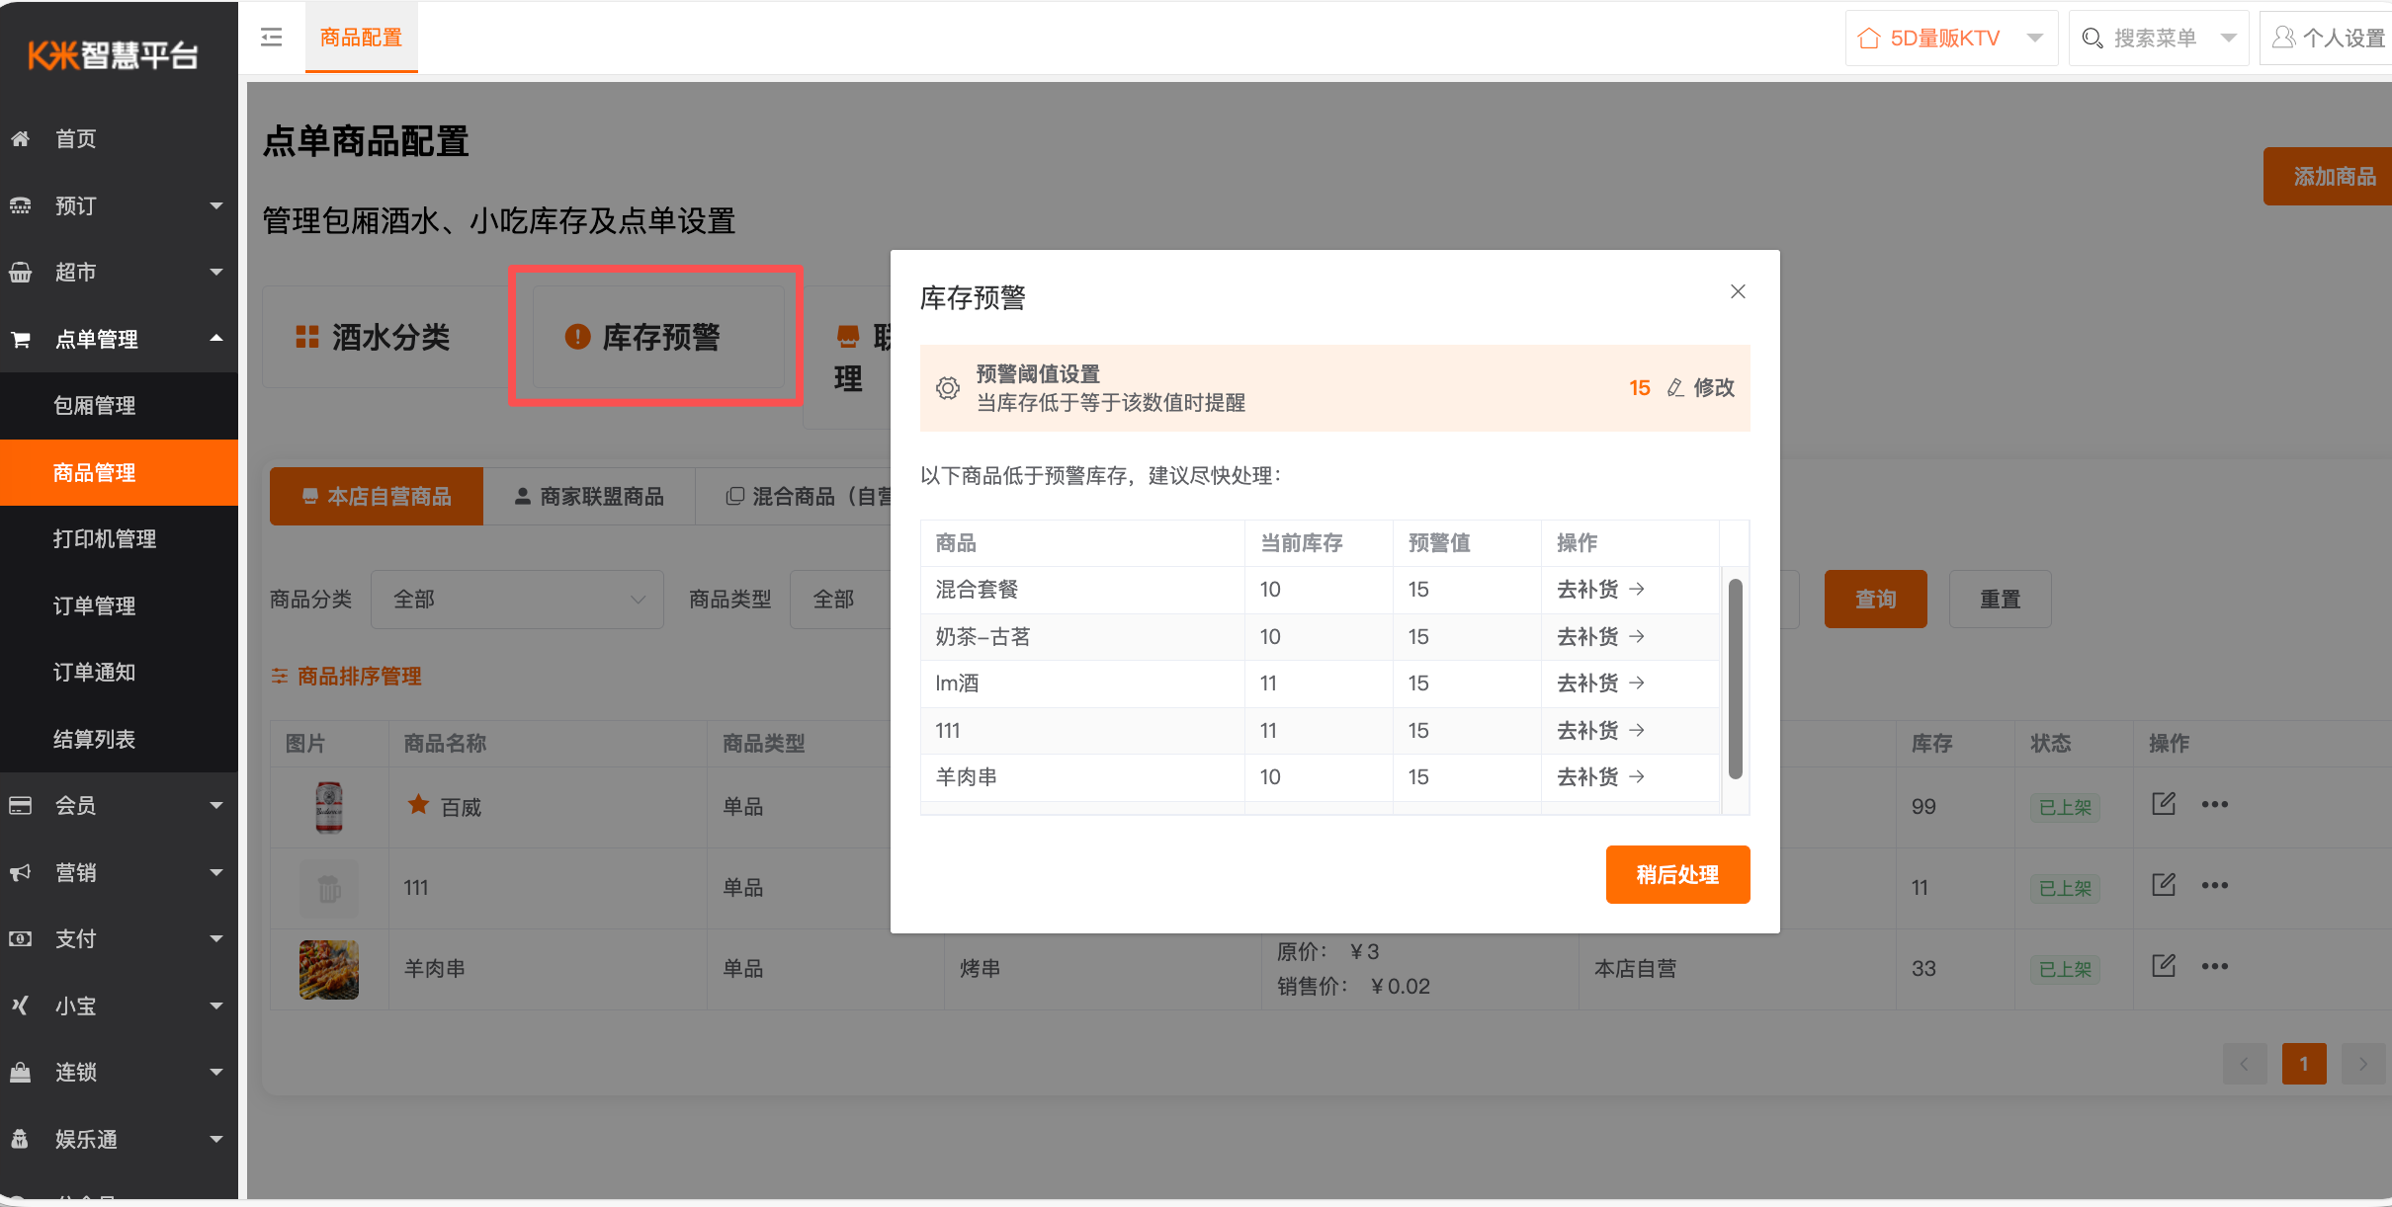The image size is (2392, 1207).
Task: Click 稍后处理 in the warning dialog
Action: (1677, 874)
